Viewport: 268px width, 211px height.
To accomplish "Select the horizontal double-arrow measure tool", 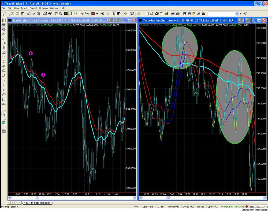I will click(x=4, y=57).
